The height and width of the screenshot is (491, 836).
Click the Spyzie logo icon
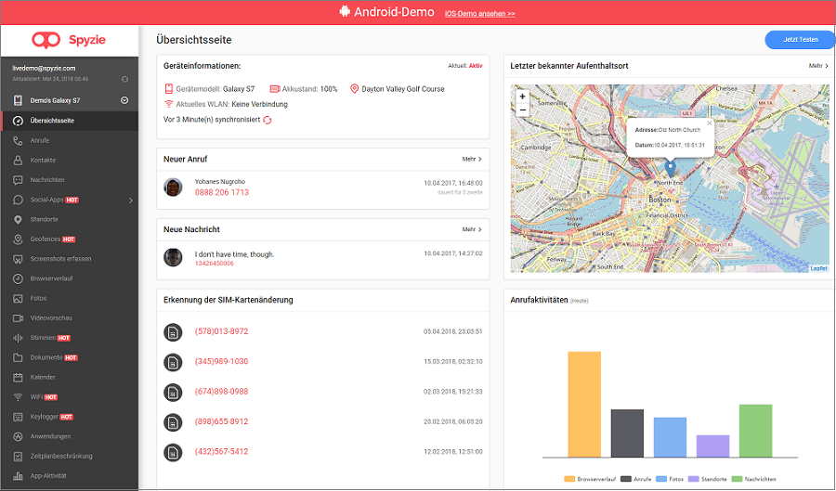click(x=46, y=40)
